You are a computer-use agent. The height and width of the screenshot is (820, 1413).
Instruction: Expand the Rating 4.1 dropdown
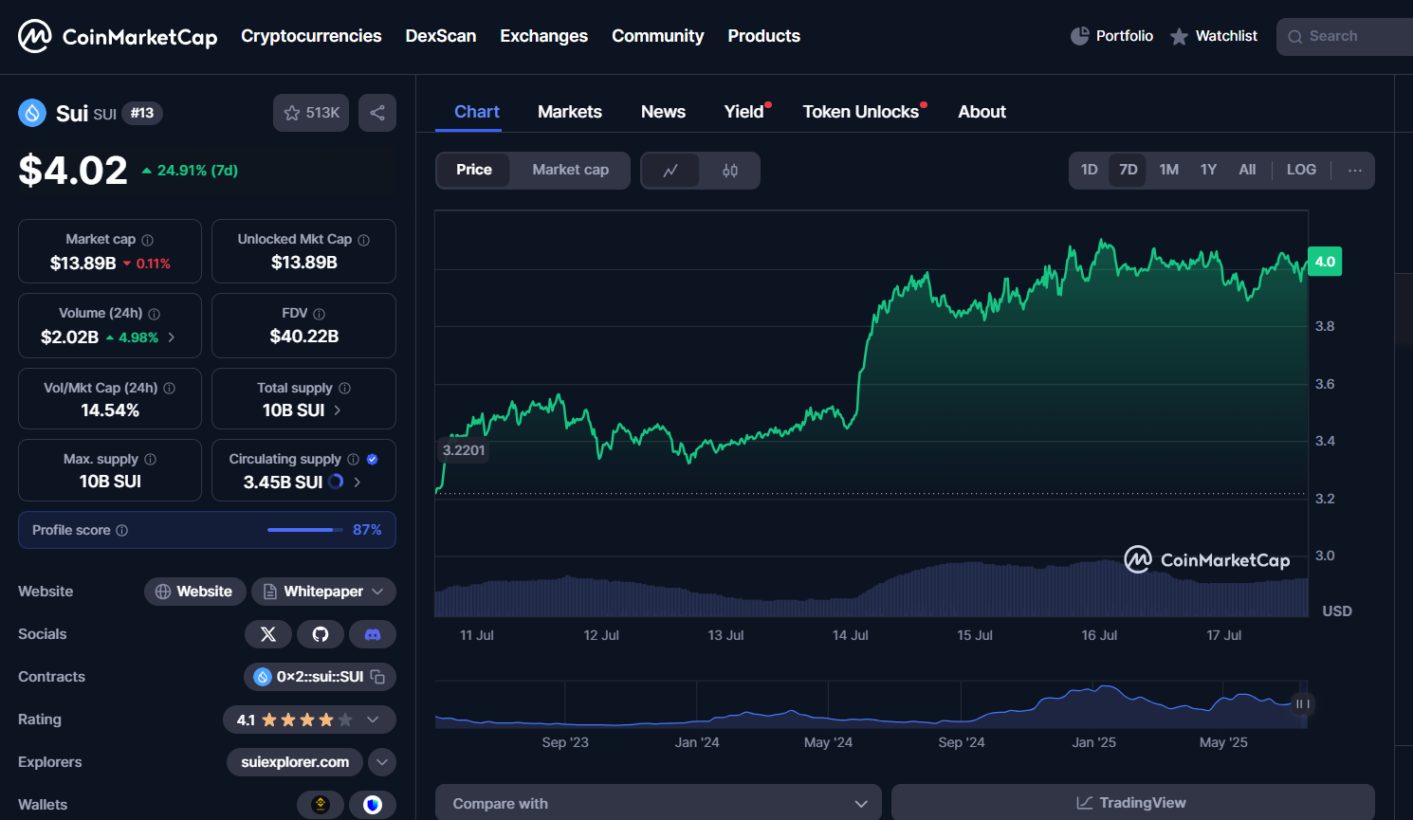pos(373,720)
